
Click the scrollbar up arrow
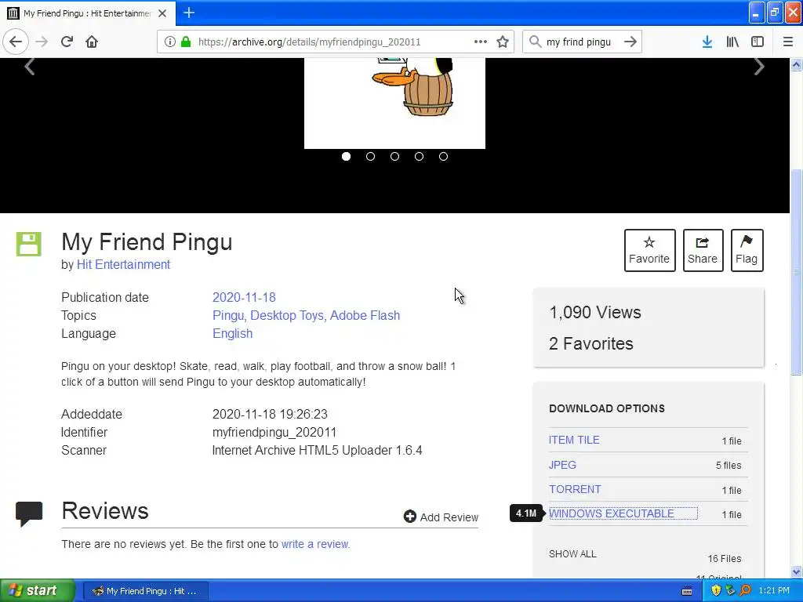797,64
